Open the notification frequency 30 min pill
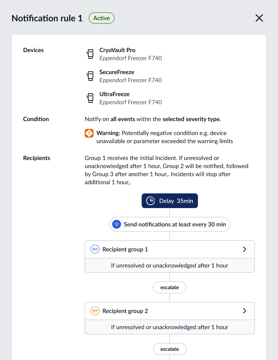The image size is (278, 360). (170, 224)
